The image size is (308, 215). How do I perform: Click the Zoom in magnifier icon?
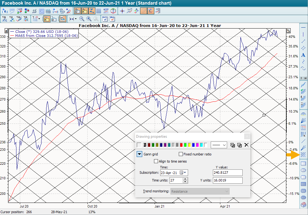point(89,19)
